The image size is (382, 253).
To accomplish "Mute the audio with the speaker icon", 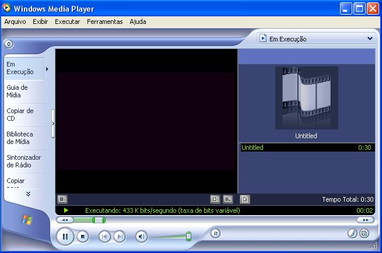I will [142, 237].
